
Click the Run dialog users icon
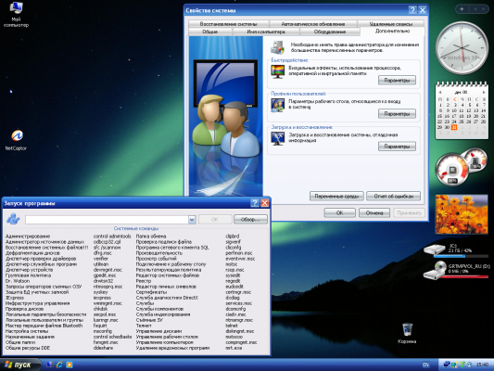click(13, 219)
